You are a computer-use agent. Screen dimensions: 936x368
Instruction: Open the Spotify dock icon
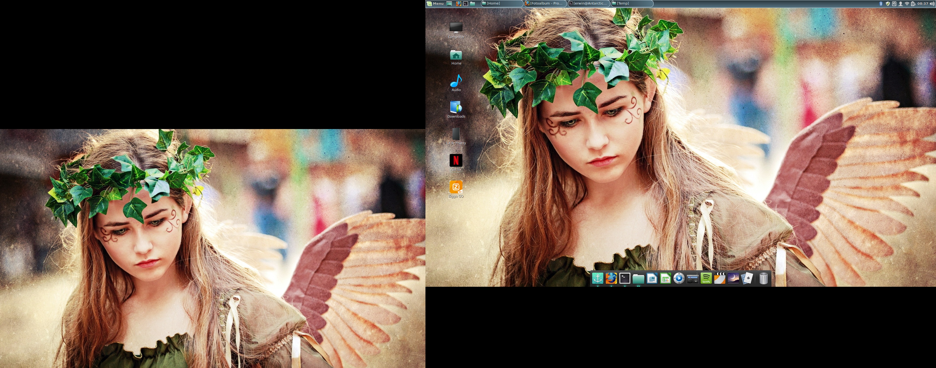[x=706, y=278]
